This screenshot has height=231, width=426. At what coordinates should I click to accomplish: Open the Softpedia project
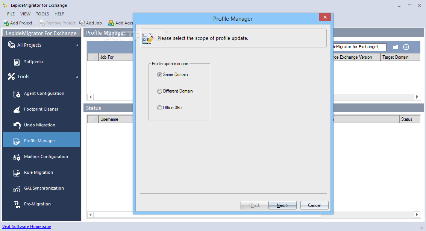tap(33, 62)
